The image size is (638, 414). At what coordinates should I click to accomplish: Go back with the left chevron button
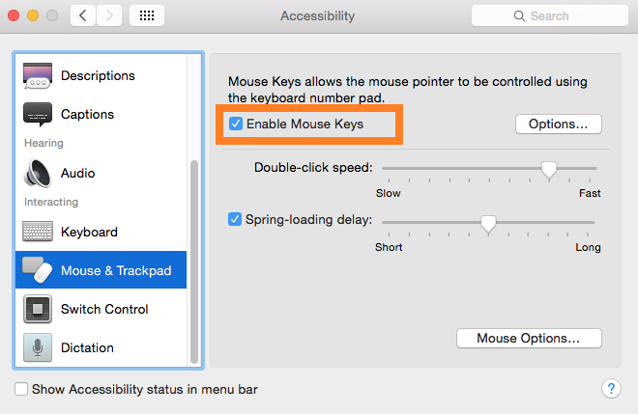[x=83, y=16]
